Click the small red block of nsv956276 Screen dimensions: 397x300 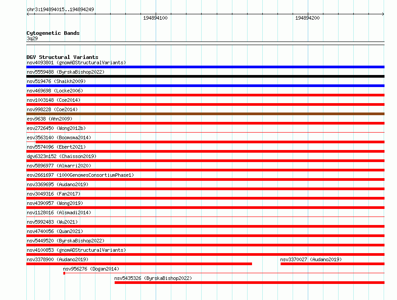(64, 273)
